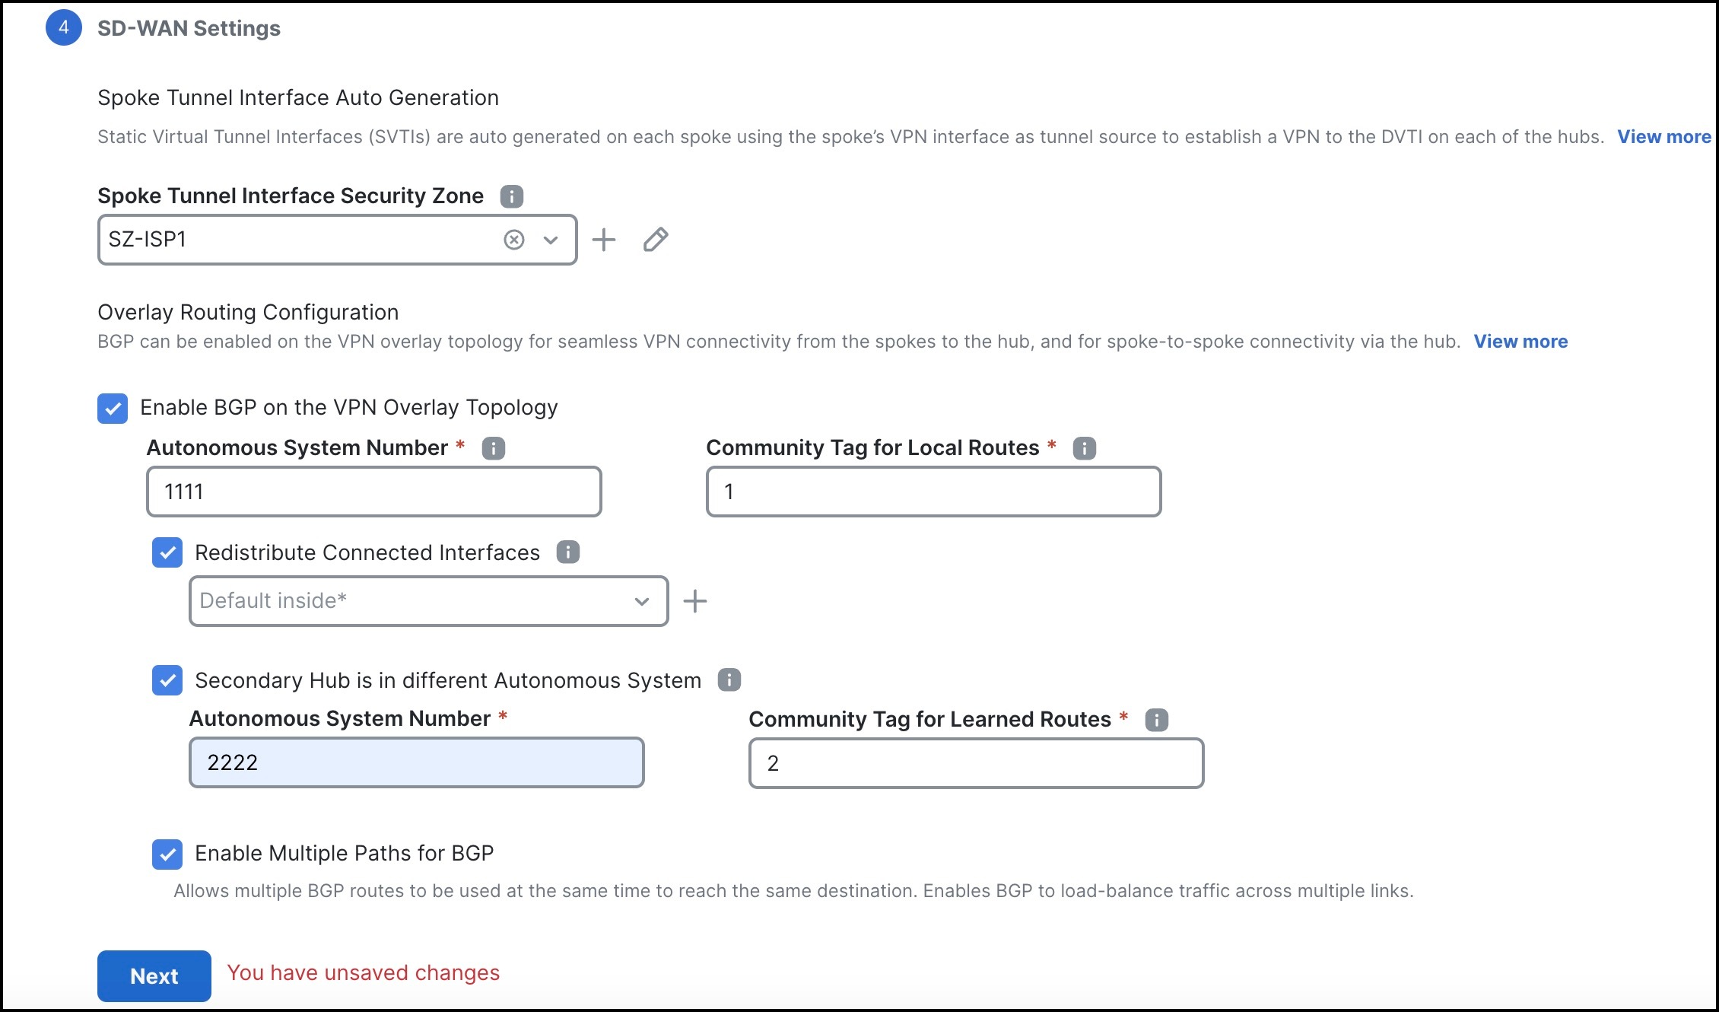Select the secondary ASN field containing 2222
Viewport: 1719px width, 1012px height.
click(x=416, y=762)
